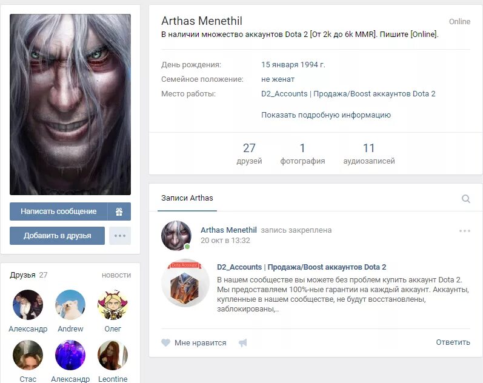Click Добавить в друзья button

tap(58, 236)
